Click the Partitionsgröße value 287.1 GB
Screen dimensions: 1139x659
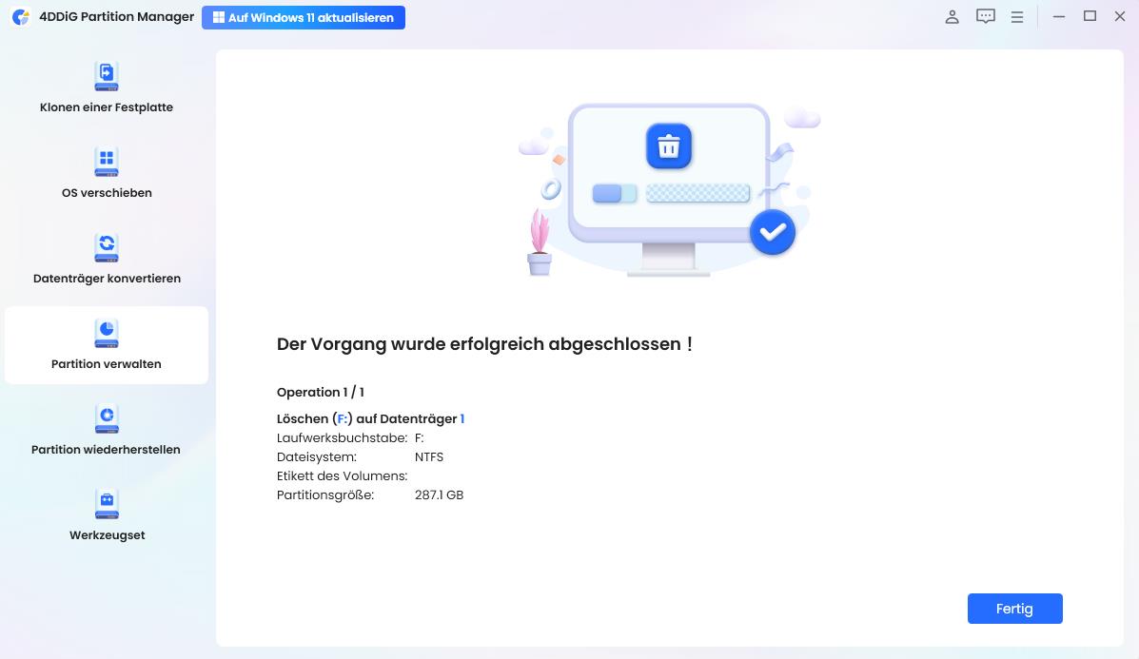tap(439, 494)
